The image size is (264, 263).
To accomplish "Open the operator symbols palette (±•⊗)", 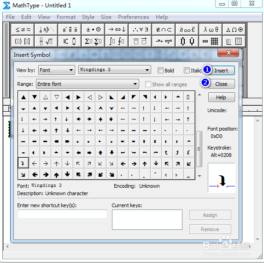I will 93,30.
